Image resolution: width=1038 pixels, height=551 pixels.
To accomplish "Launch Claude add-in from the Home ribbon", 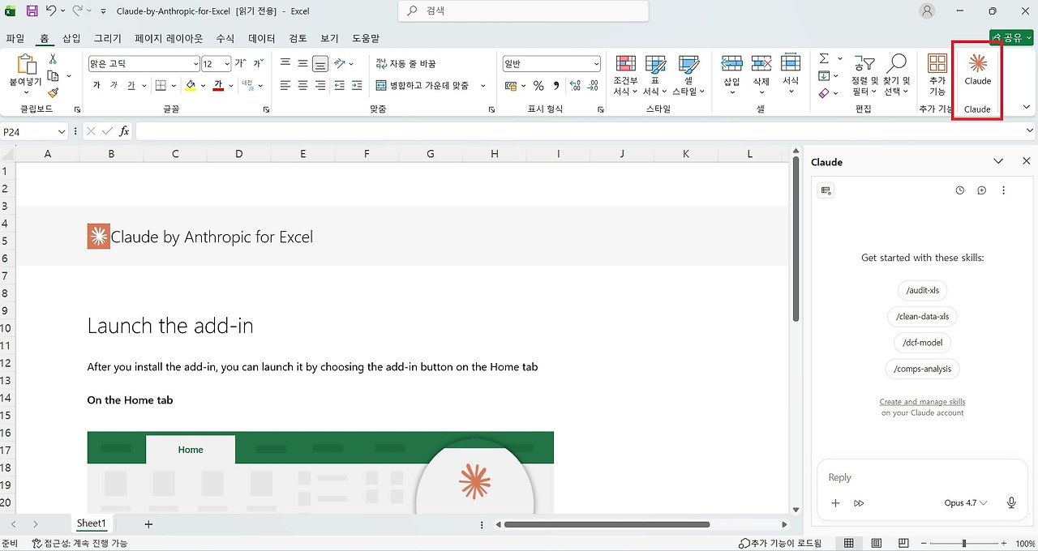I will point(977,70).
